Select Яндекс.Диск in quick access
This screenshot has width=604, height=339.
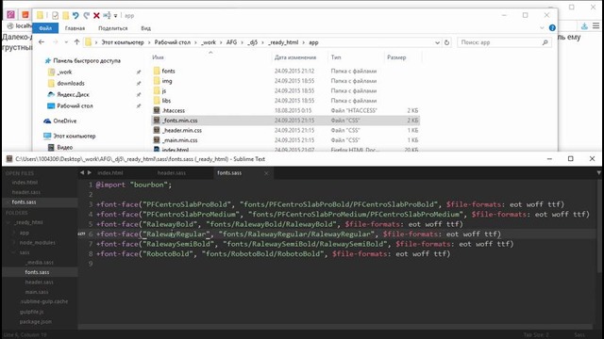coord(73,94)
